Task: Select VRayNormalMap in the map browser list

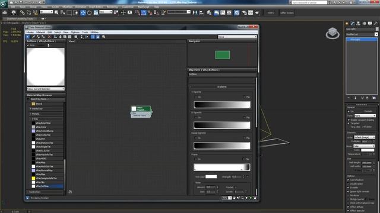Action: click(x=47, y=170)
